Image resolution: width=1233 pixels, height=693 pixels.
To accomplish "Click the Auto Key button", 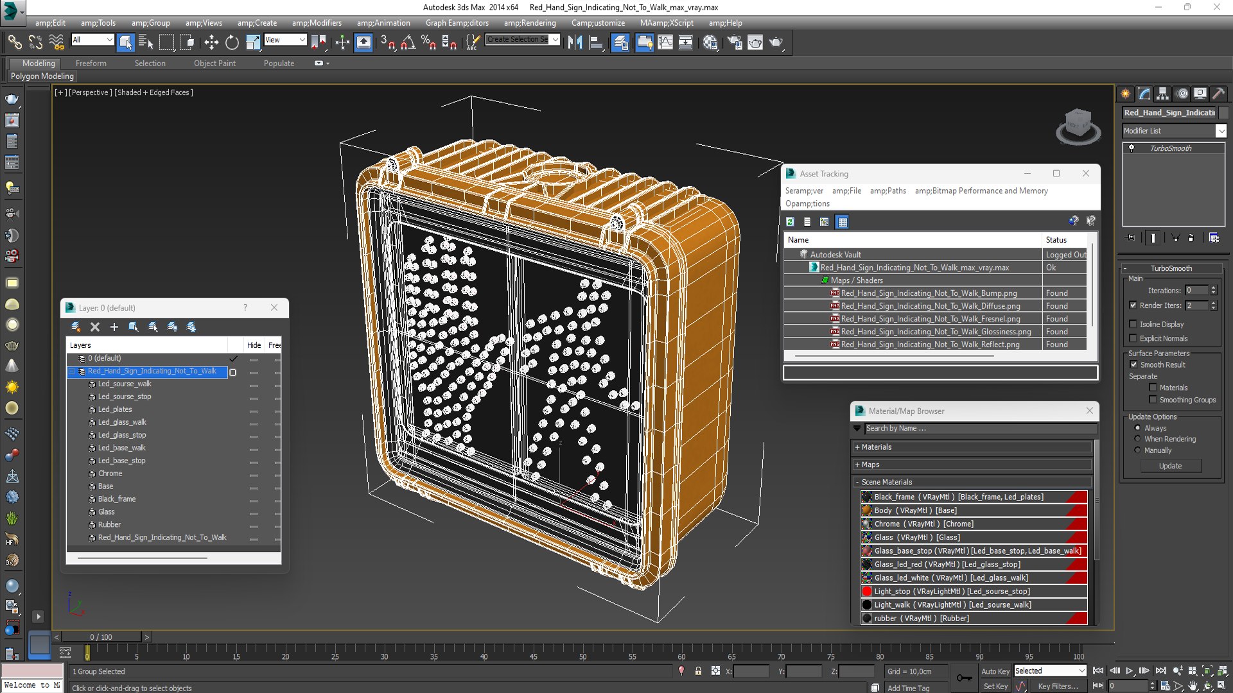I will pos(995,671).
